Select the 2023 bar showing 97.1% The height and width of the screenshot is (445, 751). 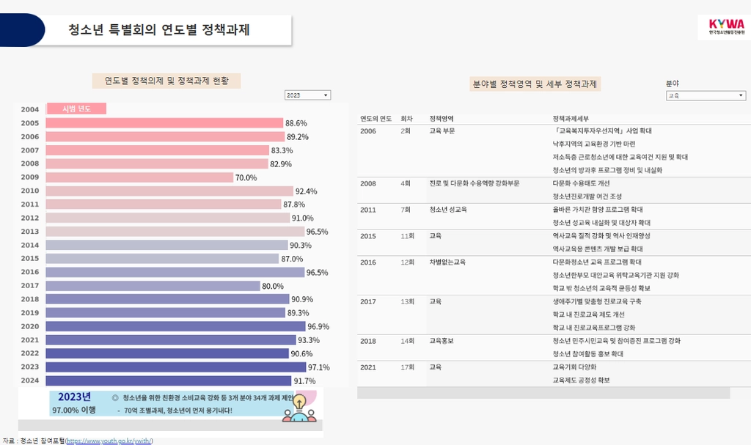click(x=176, y=367)
